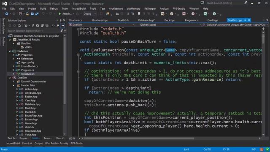Screen dimensions: 270x152
Task: Open the ReSharper menu
Action: 150,8
